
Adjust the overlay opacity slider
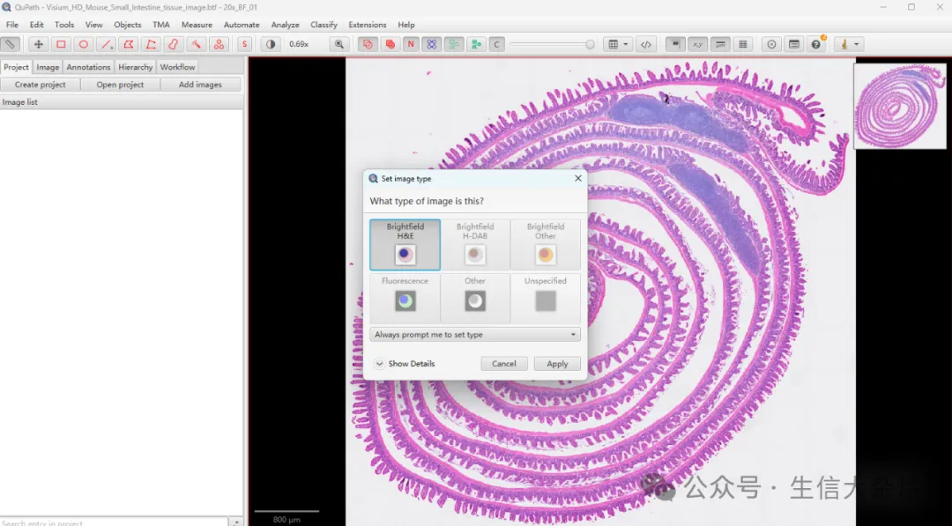coord(552,44)
